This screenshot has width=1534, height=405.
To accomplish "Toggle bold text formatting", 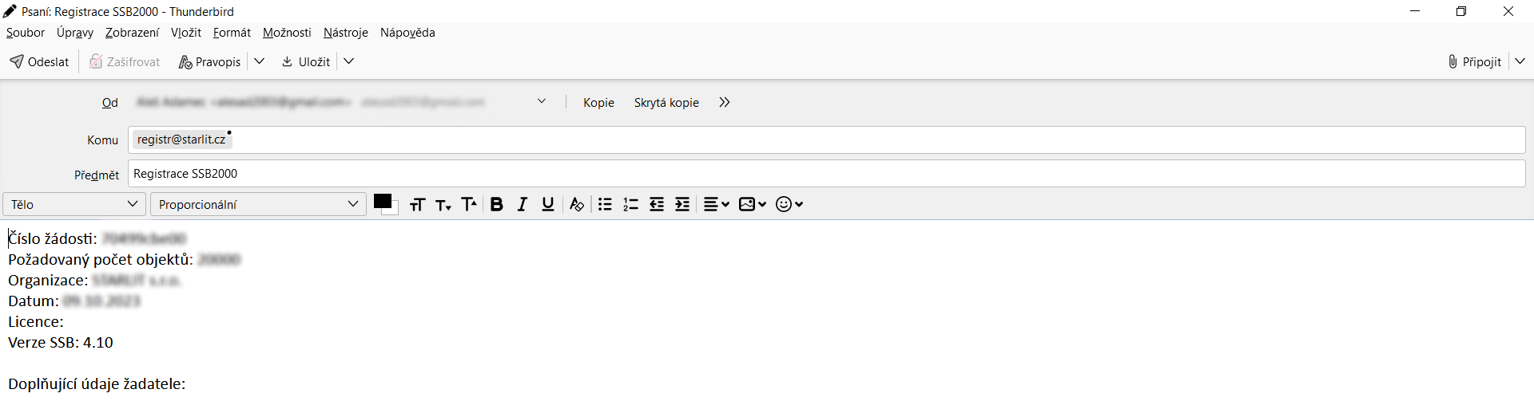I will pos(496,205).
